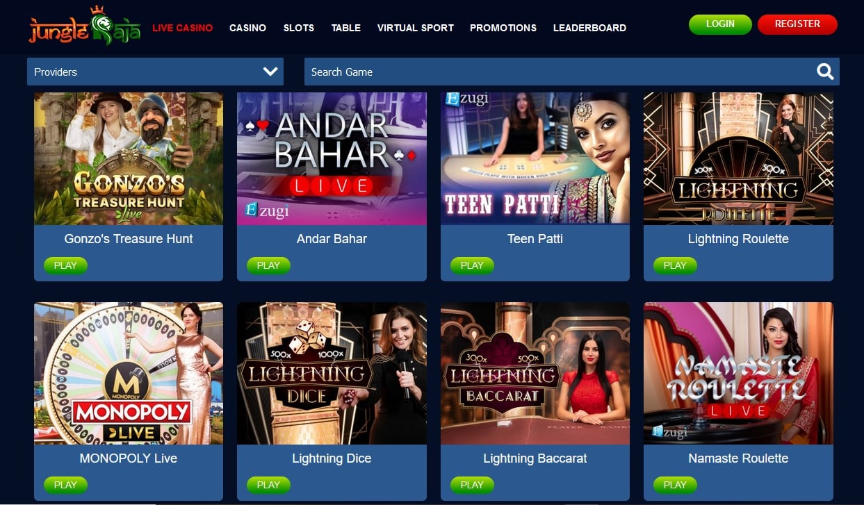
Task: Focus the Search Game field
Action: 571,72
